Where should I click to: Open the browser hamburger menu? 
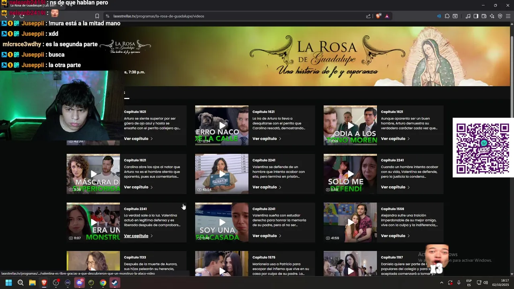pyautogui.click(x=508, y=16)
